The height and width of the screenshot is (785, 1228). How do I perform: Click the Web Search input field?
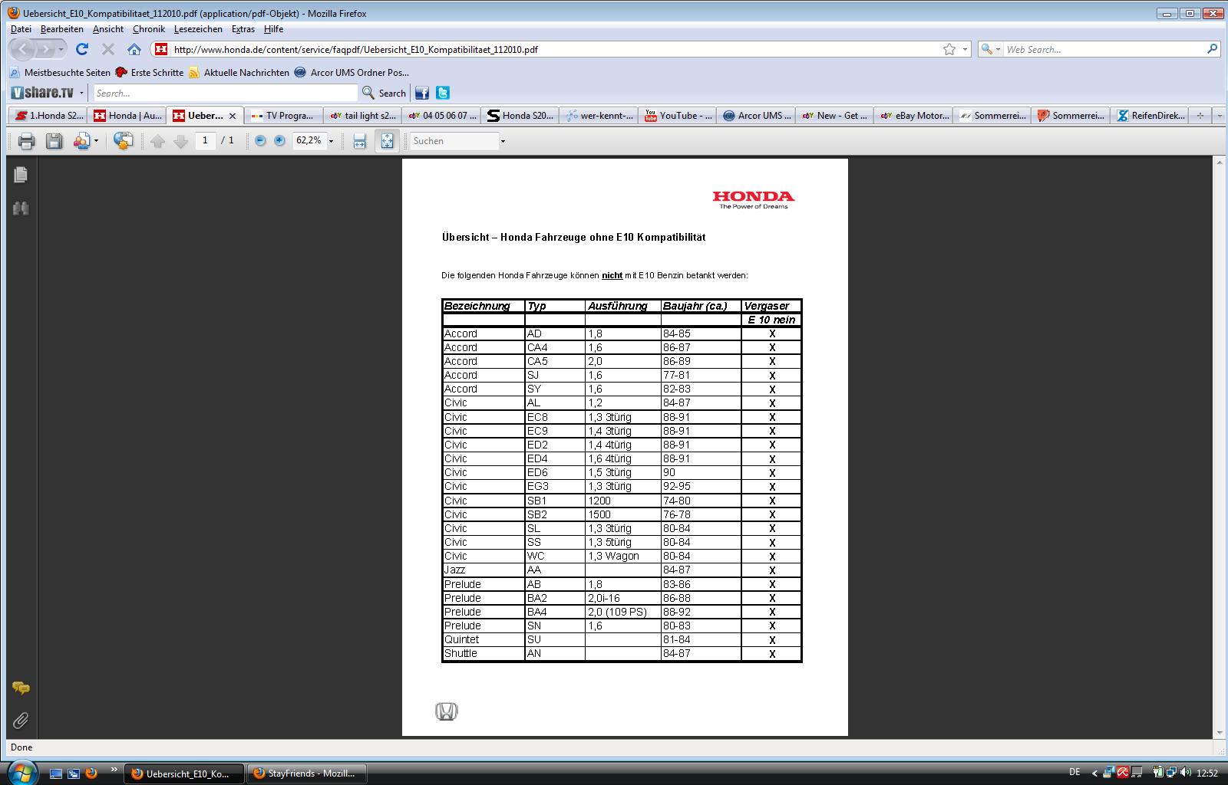1104,50
